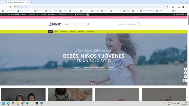Open Añadir new content menu
Screen dimensions: 189x106
44,15
